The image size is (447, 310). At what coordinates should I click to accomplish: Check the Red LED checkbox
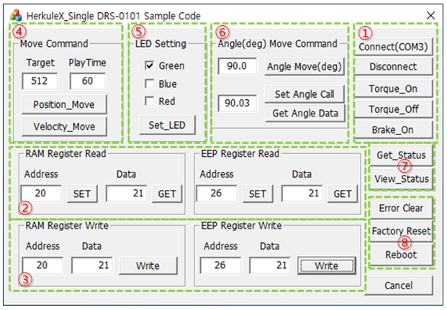[x=150, y=101]
